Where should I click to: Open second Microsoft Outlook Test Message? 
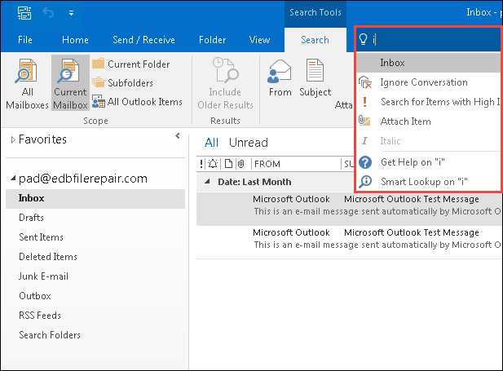click(x=350, y=242)
